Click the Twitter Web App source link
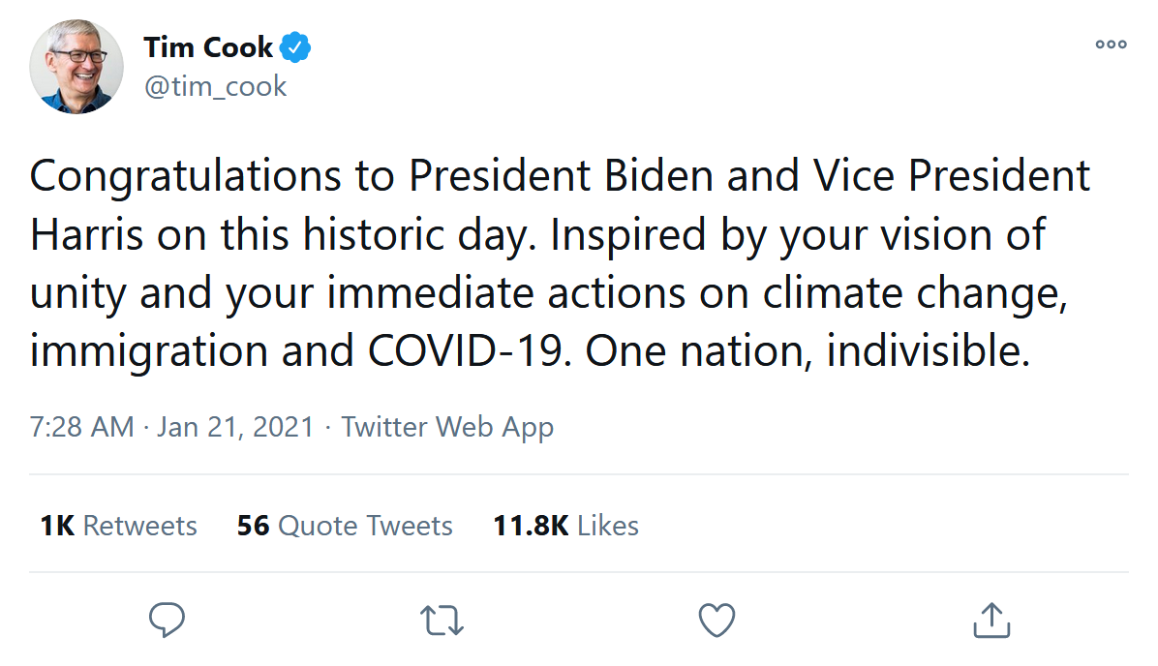Viewport: 1158px width, 666px height. [x=447, y=427]
